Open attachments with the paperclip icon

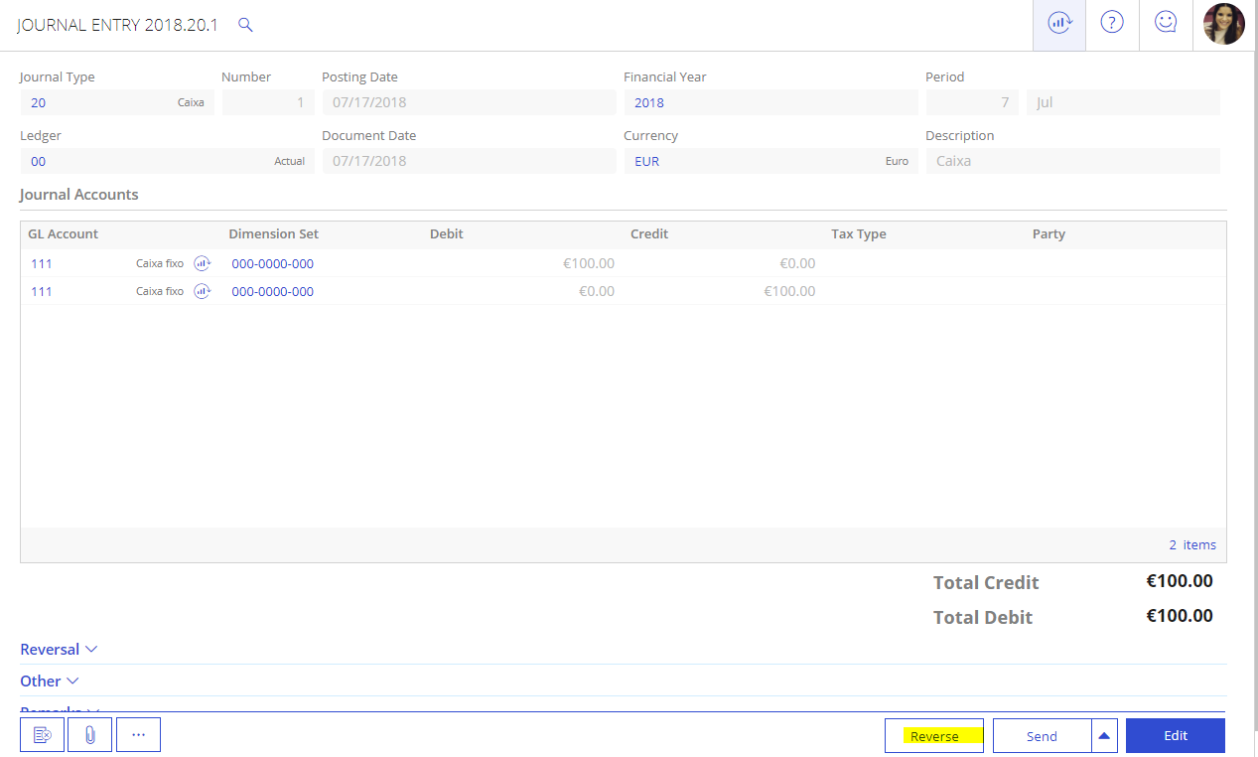pyautogui.click(x=89, y=735)
